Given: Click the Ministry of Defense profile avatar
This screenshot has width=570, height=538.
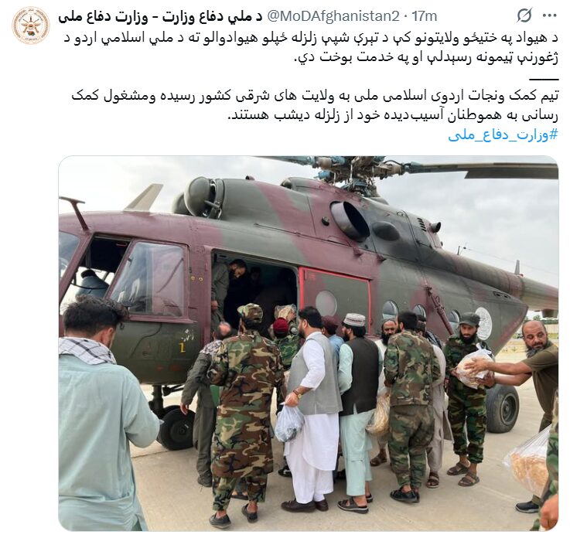Looking at the screenshot, I should pos(30,25).
